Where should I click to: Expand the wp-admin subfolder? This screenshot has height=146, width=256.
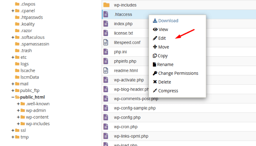click(x=18, y=111)
